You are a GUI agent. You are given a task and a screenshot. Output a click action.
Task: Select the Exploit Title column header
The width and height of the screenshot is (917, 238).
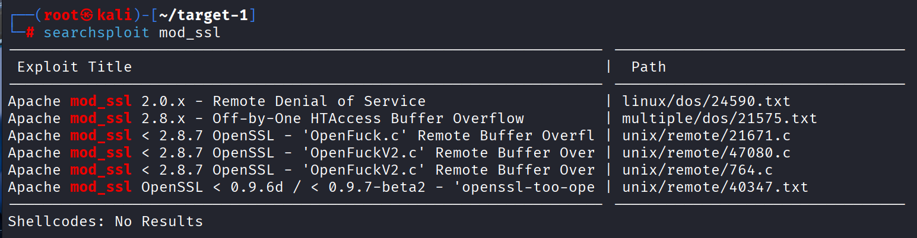tap(74, 67)
